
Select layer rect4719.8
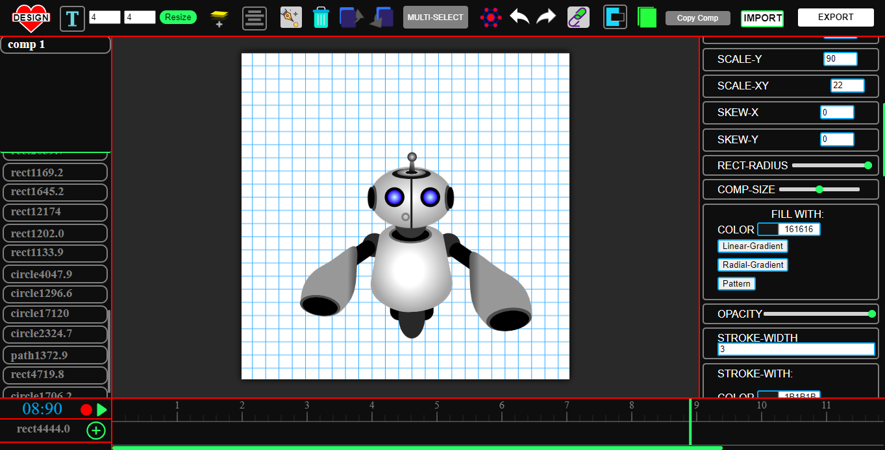pyautogui.click(x=55, y=375)
